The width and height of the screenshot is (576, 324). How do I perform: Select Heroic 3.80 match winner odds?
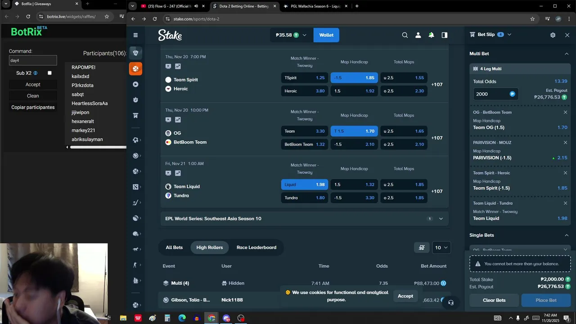(x=305, y=91)
